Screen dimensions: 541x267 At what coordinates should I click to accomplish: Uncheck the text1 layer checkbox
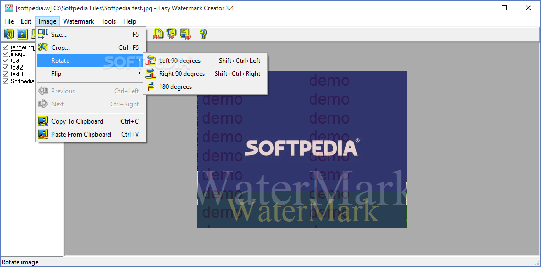[x=6, y=61]
